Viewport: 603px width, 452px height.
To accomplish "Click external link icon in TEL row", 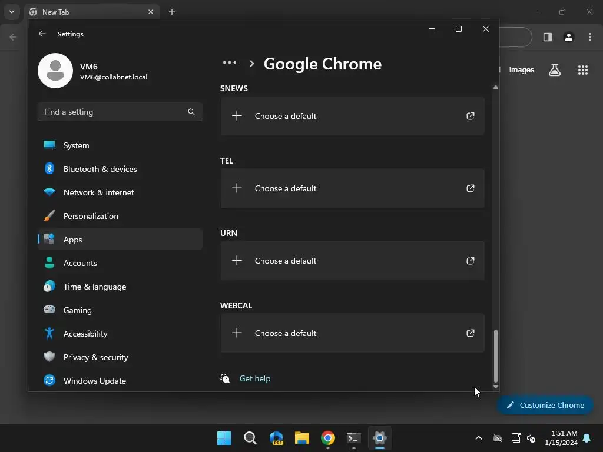I will coord(471,188).
